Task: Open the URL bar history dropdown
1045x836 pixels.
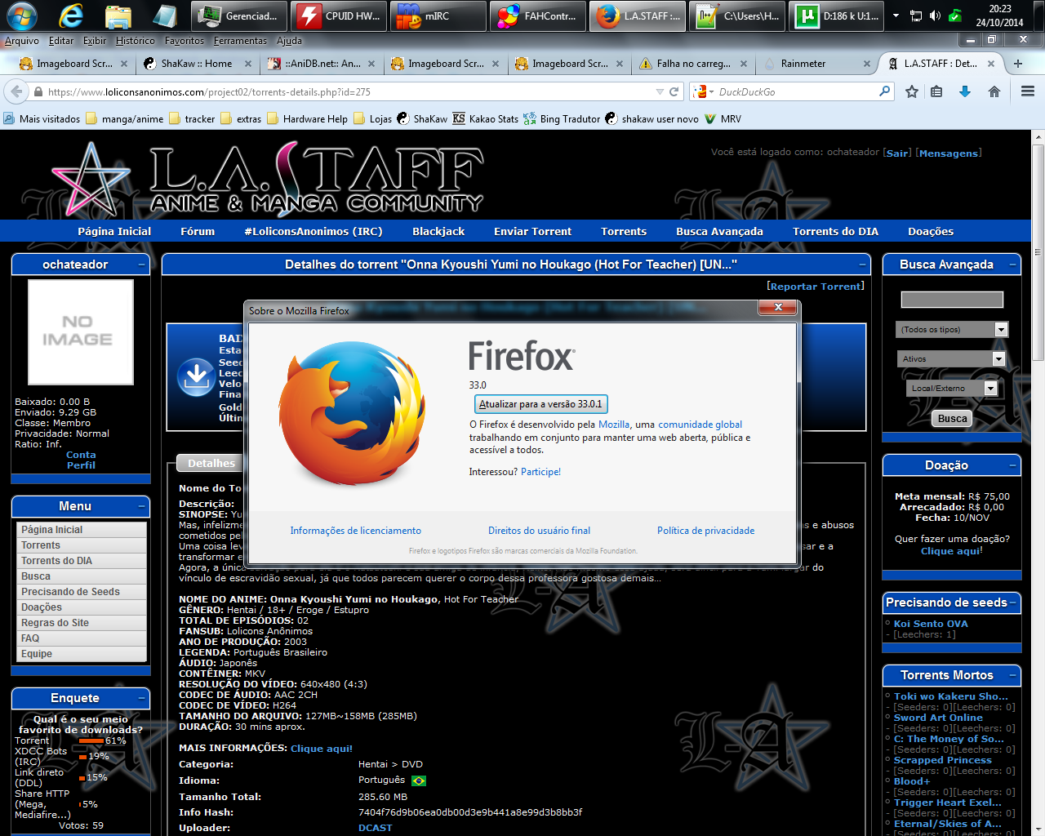Action: [660, 91]
